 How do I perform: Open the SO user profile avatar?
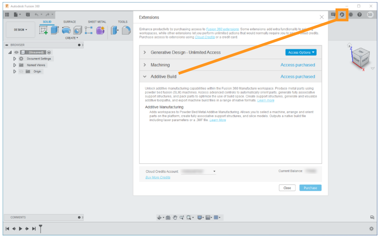tap(370, 15)
